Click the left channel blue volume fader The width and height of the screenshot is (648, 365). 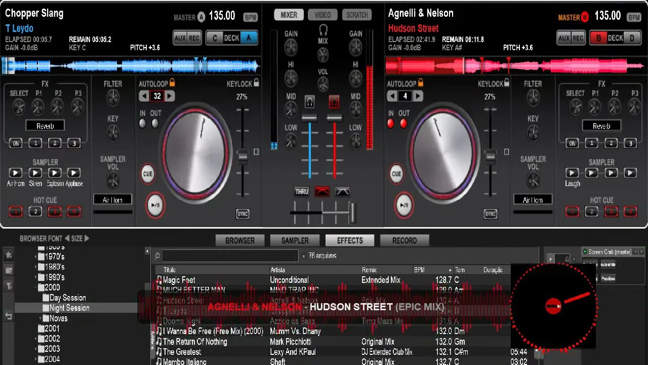pyautogui.click(x=309, y=118)
